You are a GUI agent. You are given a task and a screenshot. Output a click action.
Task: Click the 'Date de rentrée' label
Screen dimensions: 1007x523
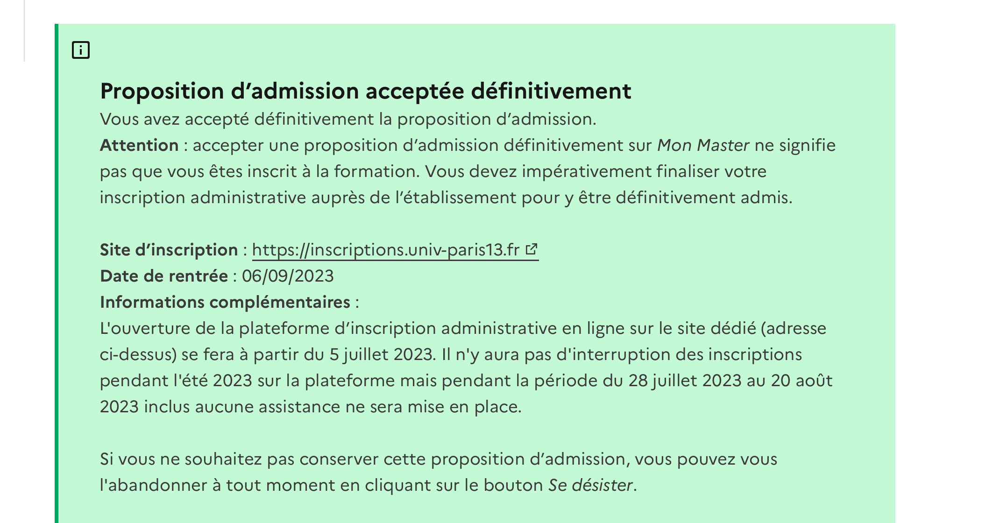[x=164, y=276]
